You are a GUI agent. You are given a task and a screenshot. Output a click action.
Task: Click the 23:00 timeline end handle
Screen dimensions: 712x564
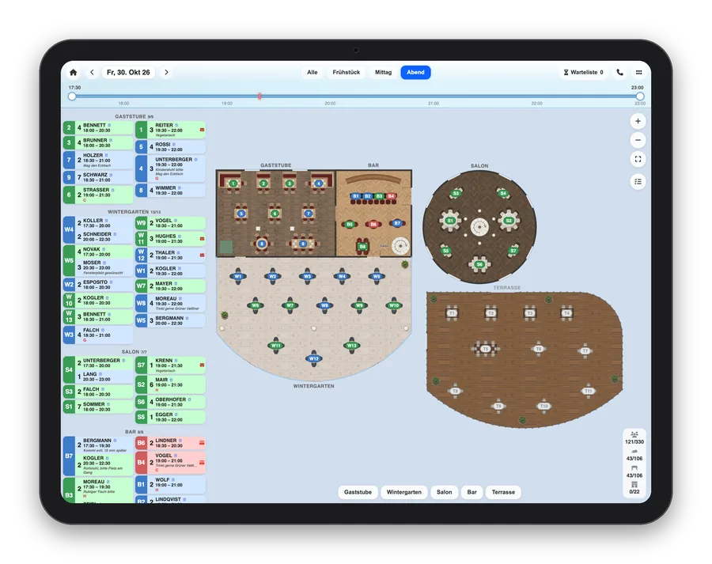point(640,97)
